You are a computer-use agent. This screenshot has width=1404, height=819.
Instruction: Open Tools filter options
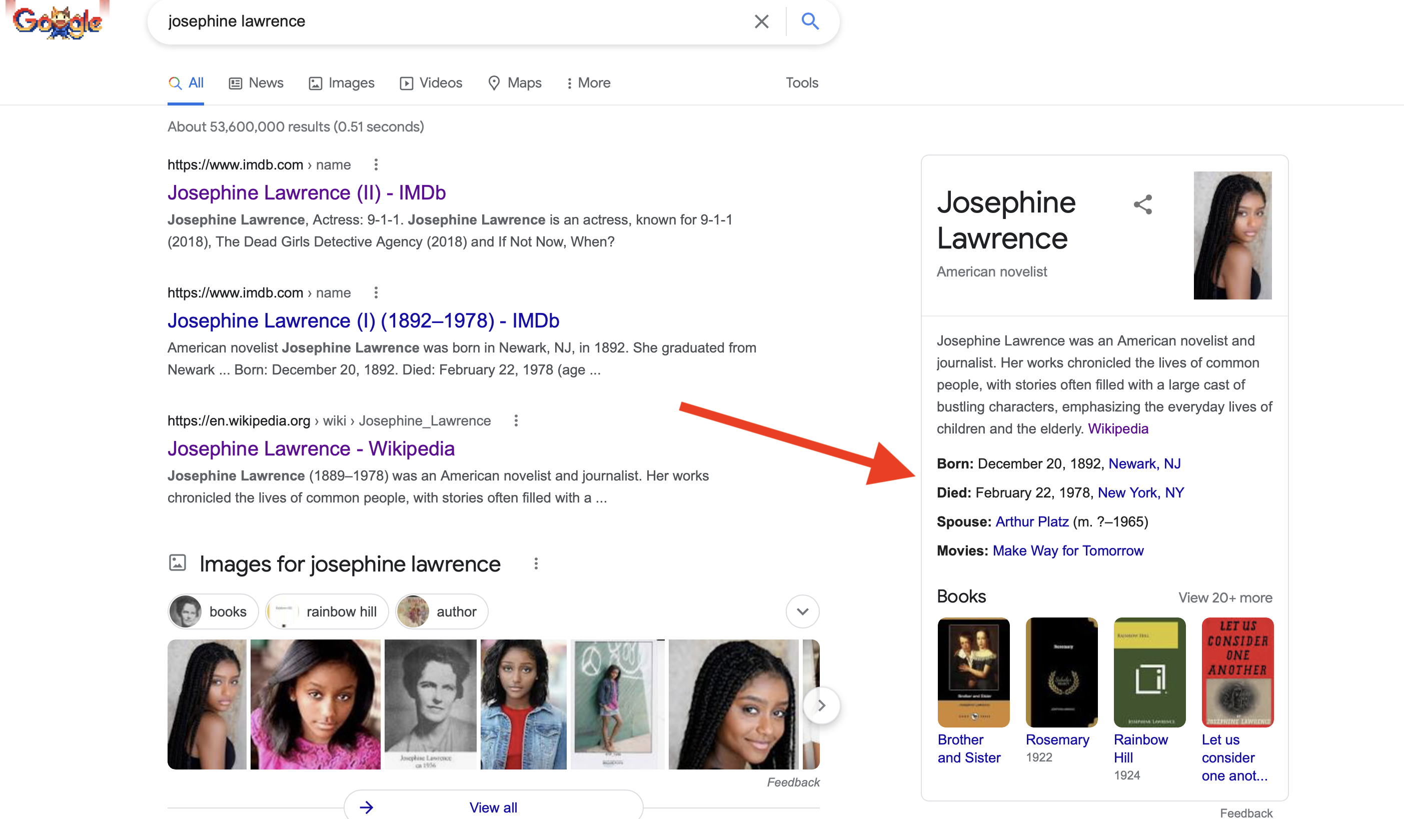point(801,83)
